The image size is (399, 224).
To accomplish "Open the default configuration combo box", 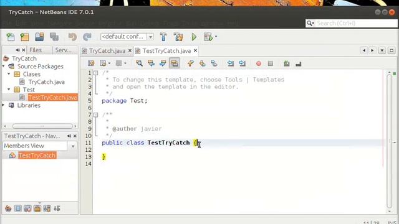I will 127,37.
